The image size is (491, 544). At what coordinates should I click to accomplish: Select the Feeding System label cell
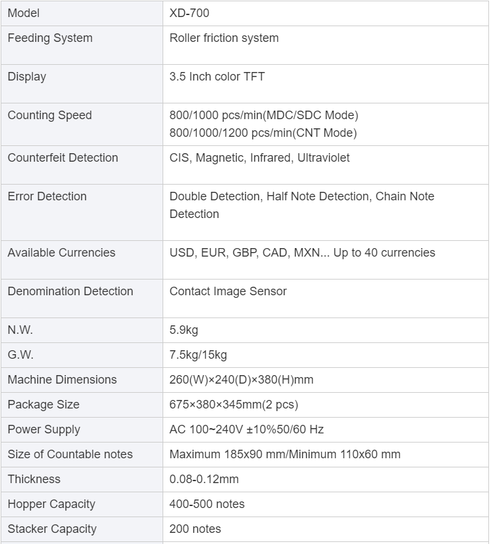50,38
